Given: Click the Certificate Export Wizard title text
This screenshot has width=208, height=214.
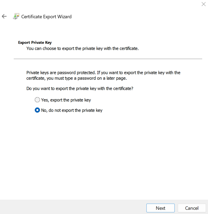Looking at the screenshot, I should coord(46,17).
